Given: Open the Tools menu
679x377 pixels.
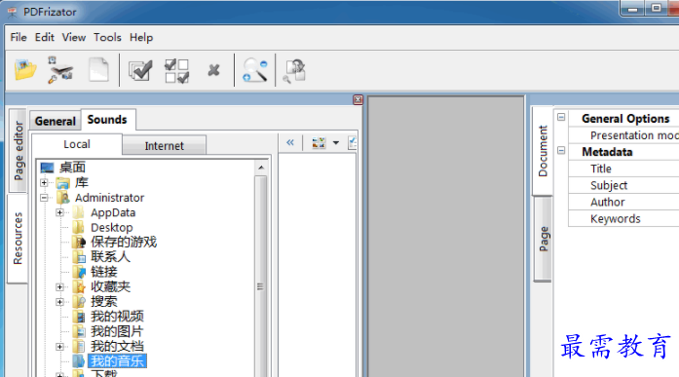Looking at the screenshot, I should click(x=107, y=38).
